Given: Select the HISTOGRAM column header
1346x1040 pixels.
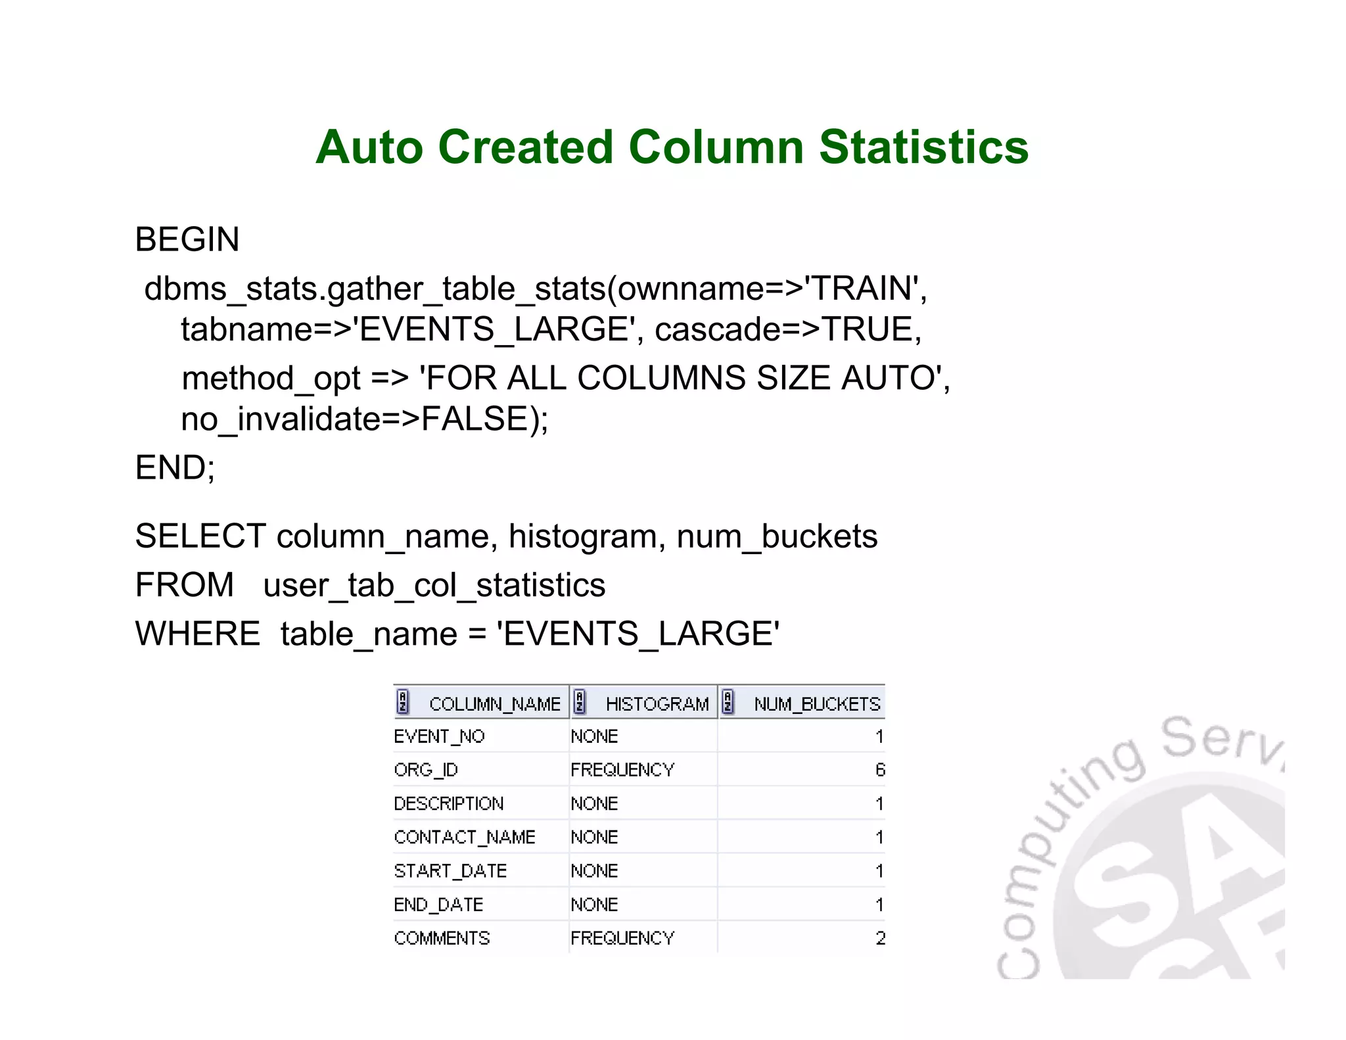Looking at the screenshot, I should coord(643,702).
